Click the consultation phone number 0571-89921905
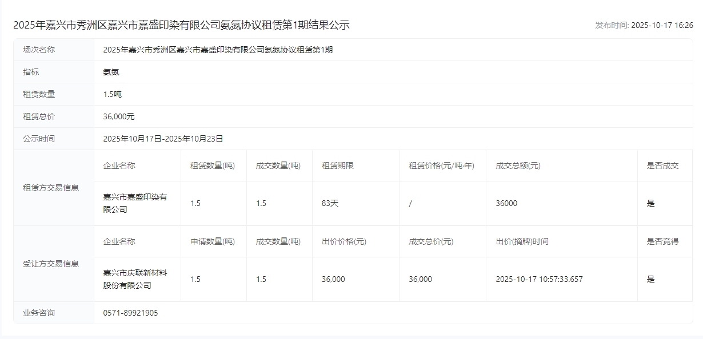 click(x=130, y=313)
